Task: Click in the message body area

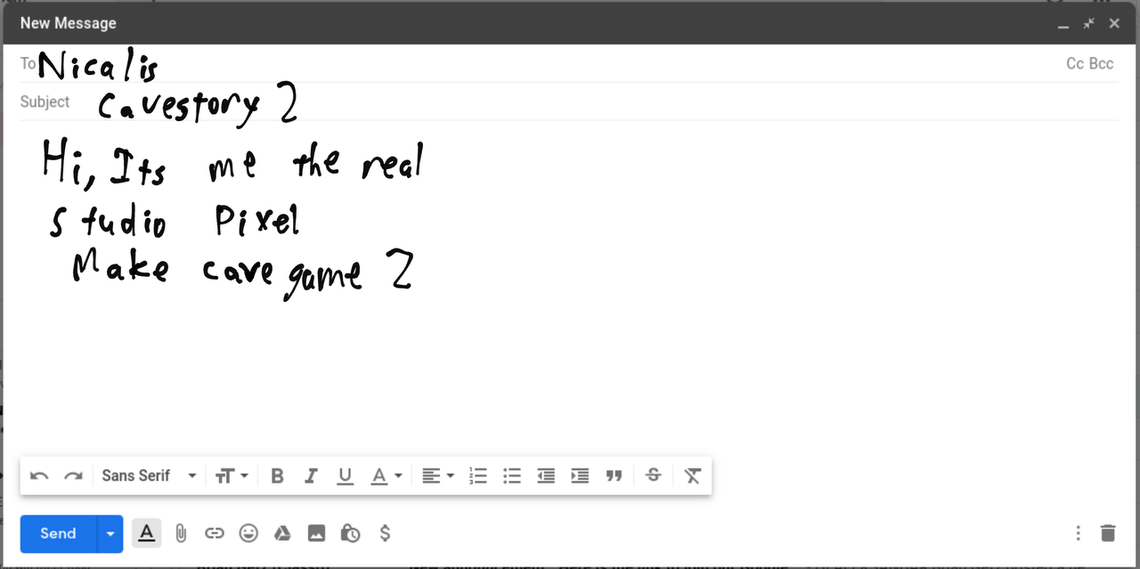Action: [x=569, y=285]
